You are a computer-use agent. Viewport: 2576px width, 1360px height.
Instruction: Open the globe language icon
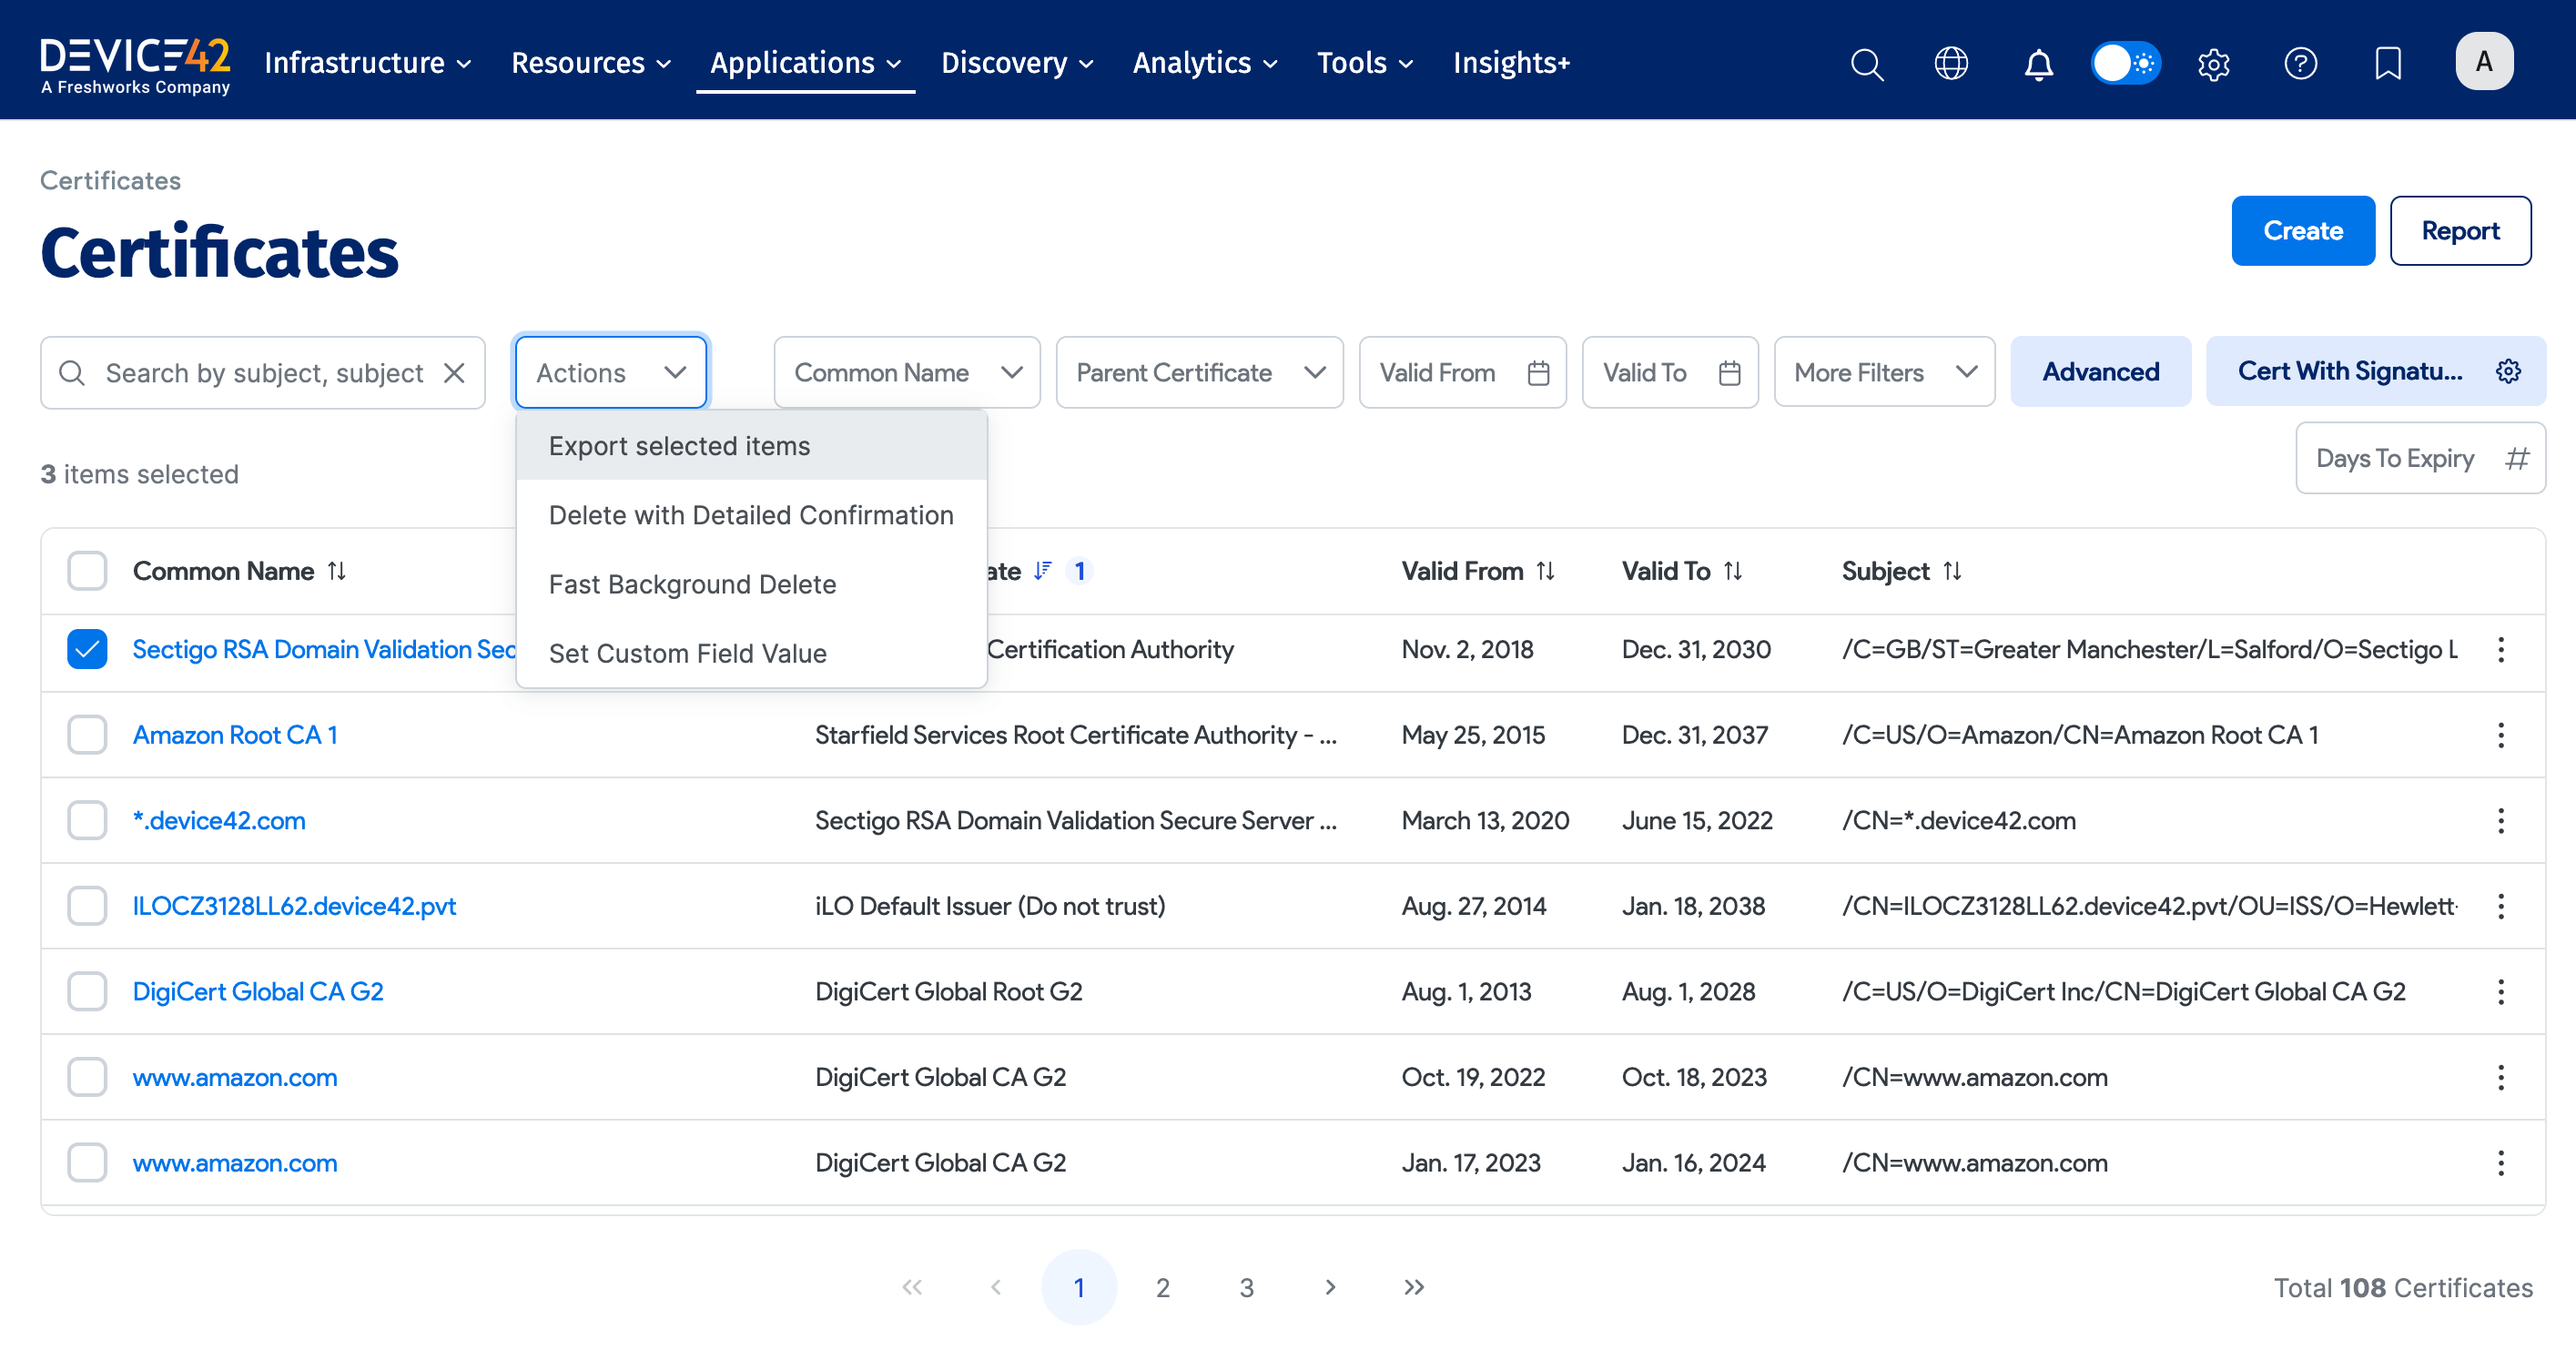pos(1951,64)
